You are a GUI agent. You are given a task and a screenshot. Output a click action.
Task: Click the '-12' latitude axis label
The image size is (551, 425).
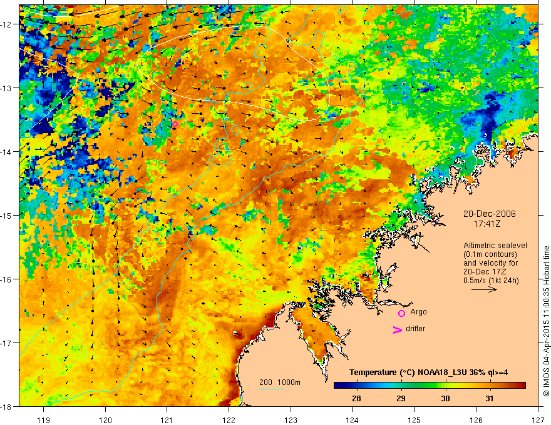[6, 24]
